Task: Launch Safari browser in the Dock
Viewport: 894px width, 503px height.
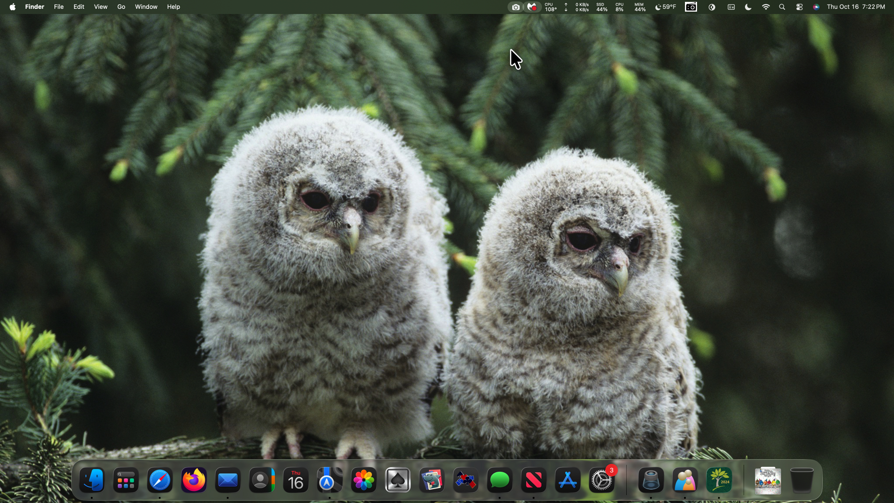Action: click(160, 480)
